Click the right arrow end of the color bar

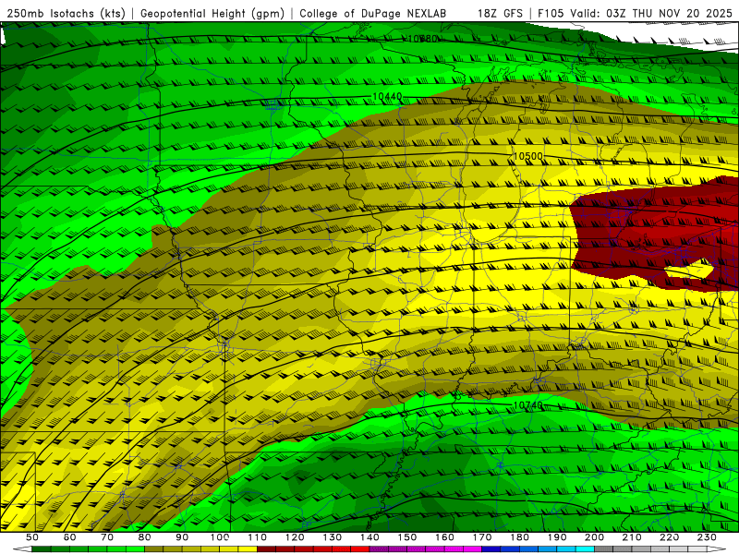717,549
